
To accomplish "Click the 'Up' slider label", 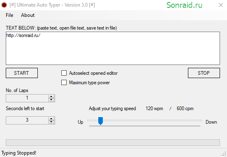I will click(81, 122).
